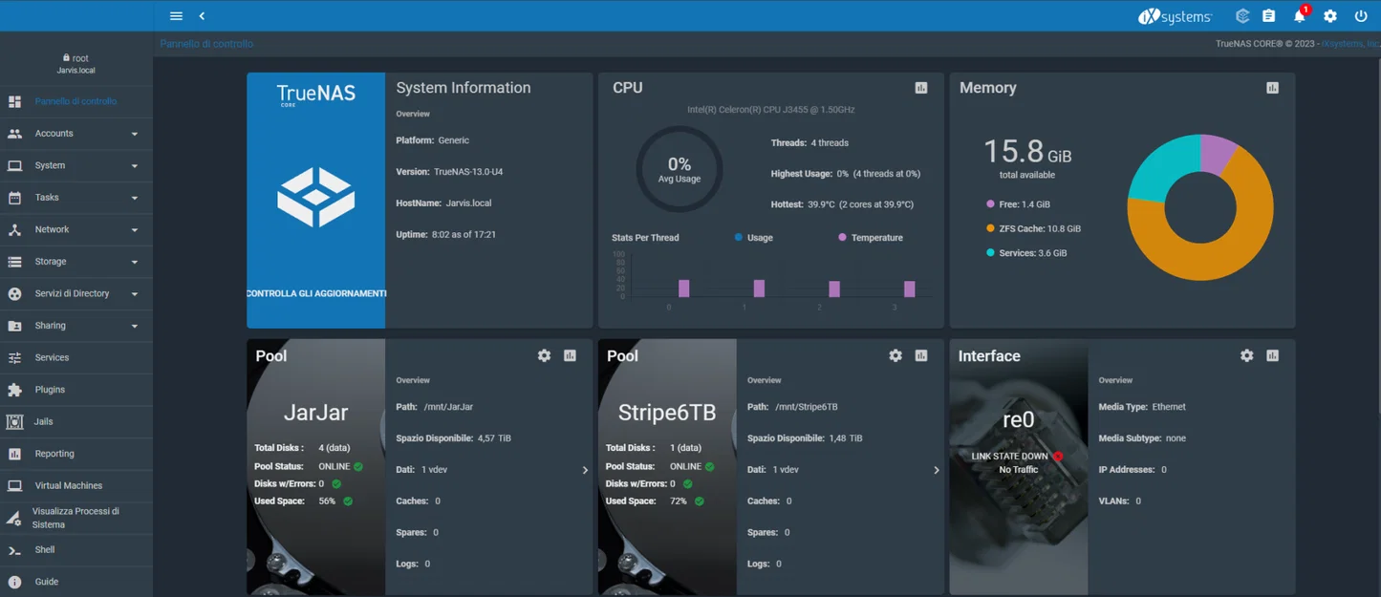This screenshot has width=1381, height=597.
Task: Open the Plugins page
Action: 76,390
